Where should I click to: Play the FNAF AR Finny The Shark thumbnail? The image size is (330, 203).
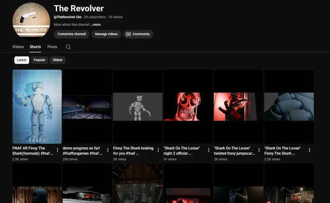tap(37, 106)
